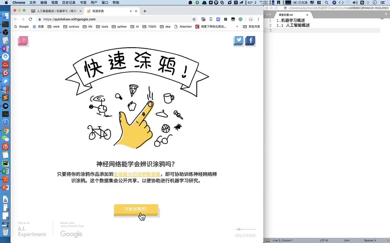Viewport: 390px width, 243px height.
Task: Expand the python bookmarks folder
Action: [119, 27]
